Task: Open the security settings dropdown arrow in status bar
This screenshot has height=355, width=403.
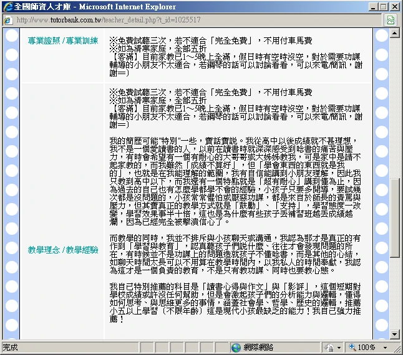Action: 339,348
